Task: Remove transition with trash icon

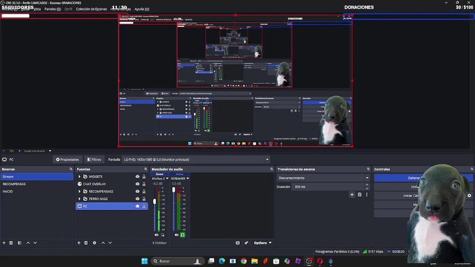Action: pos(359,195)
